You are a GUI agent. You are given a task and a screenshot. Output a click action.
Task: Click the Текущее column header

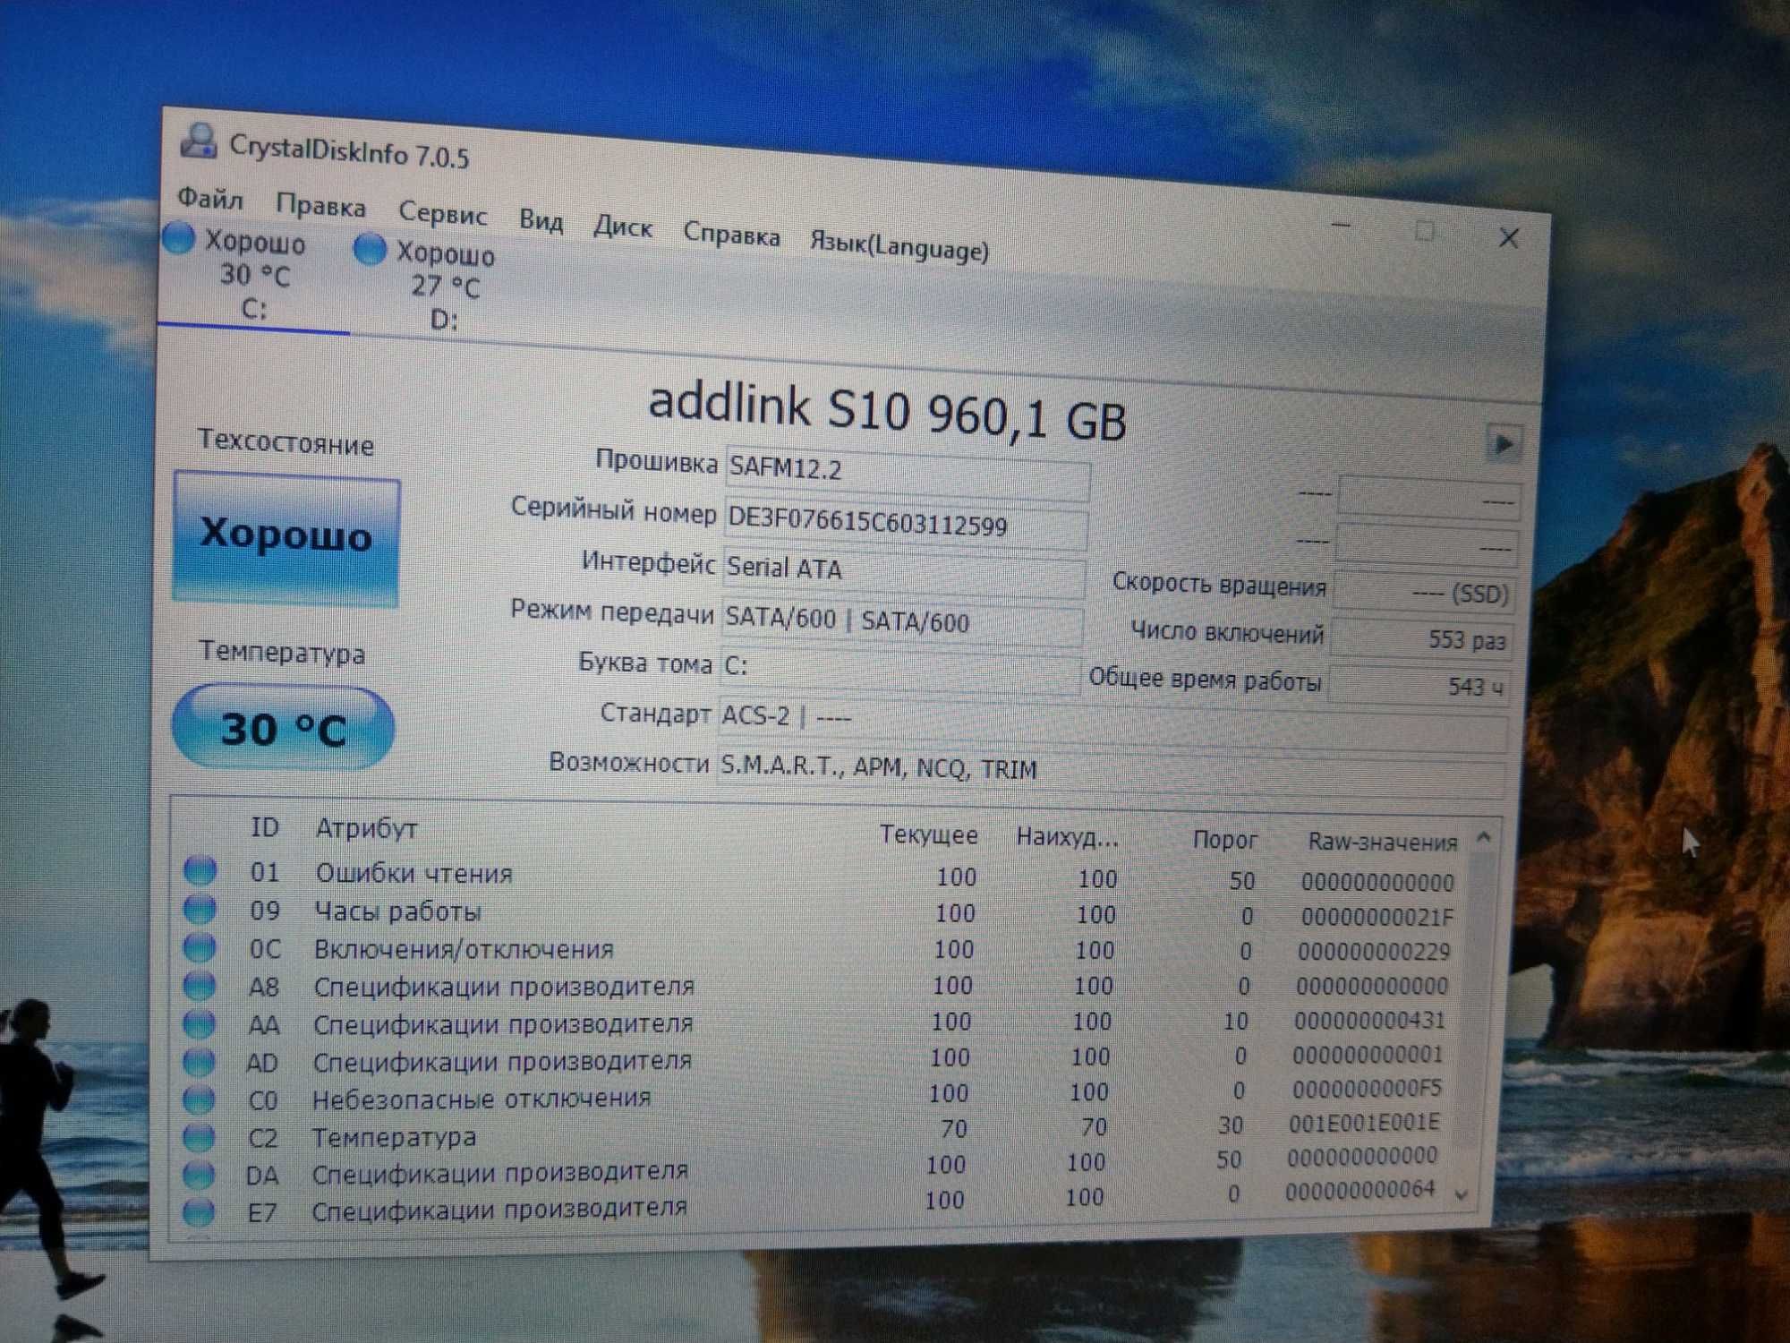[x=928, y=834]
